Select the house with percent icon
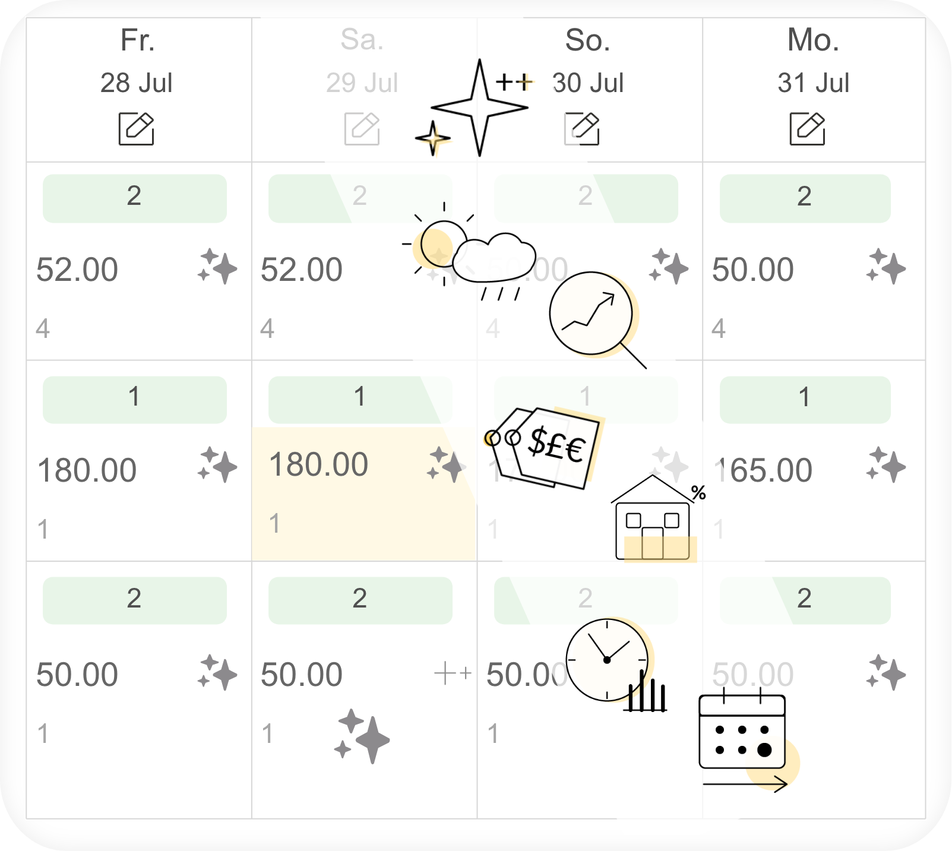Viewport: 952px width, 851px height. (656, 518)
